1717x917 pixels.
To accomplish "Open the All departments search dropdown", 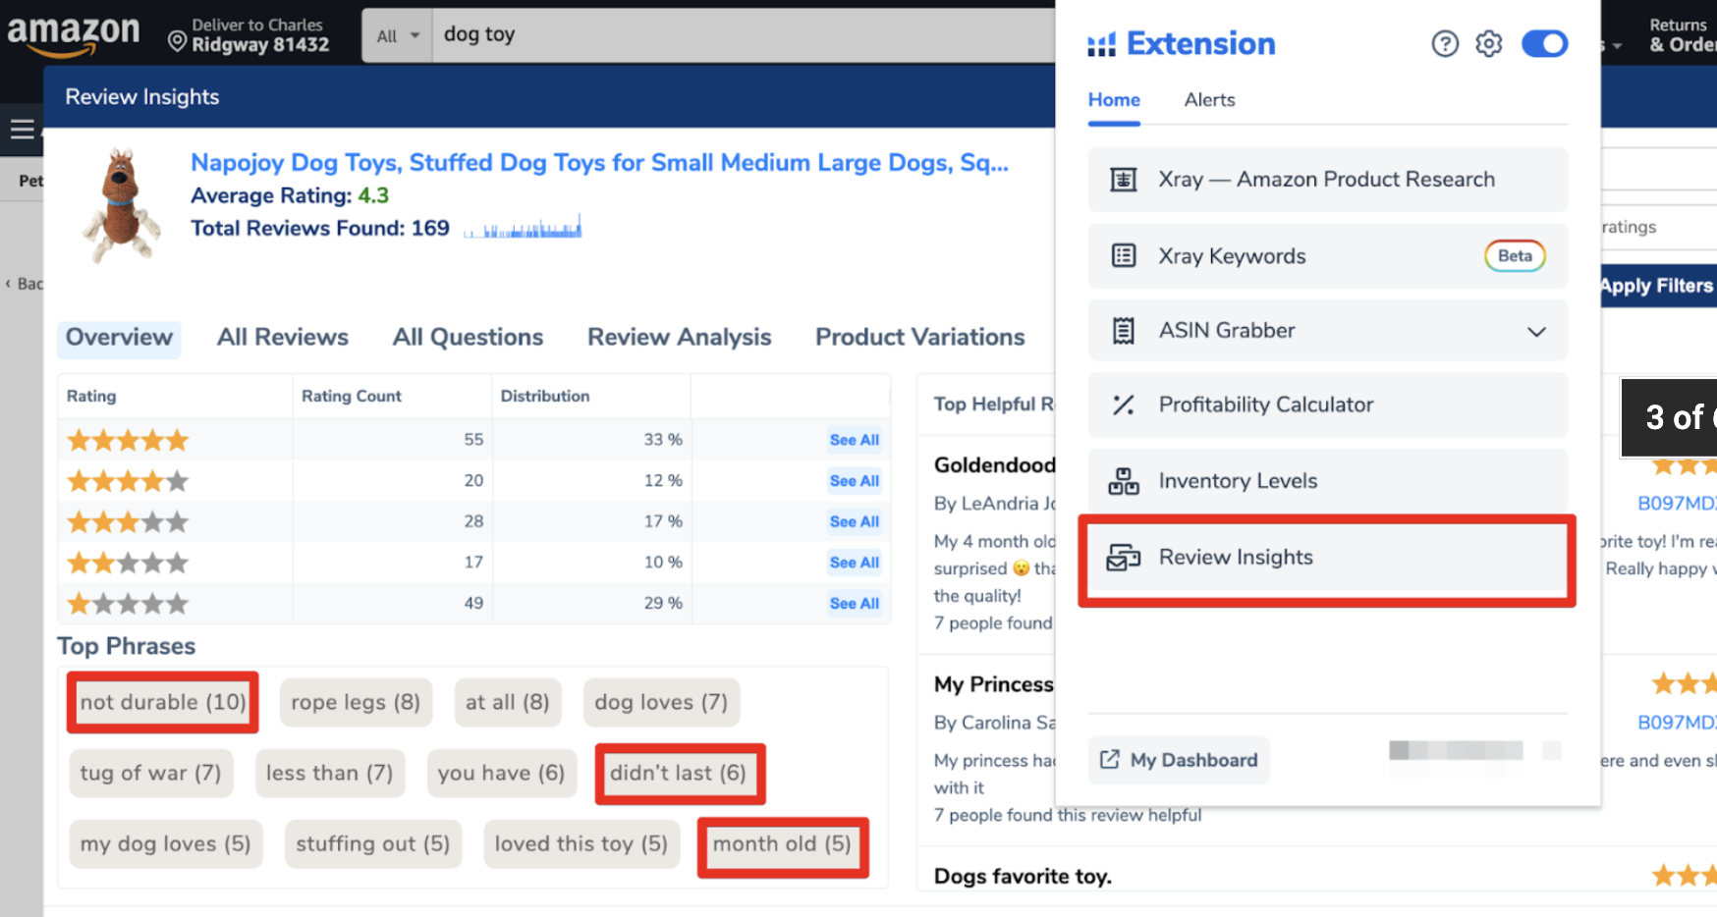I will [x=397, y=36].
